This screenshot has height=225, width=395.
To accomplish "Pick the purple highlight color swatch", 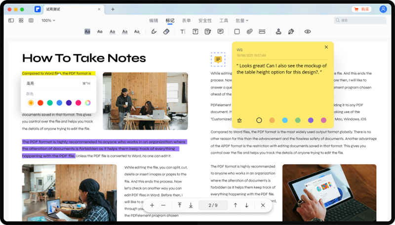I will pyautogui.click(x=69, y=103).
